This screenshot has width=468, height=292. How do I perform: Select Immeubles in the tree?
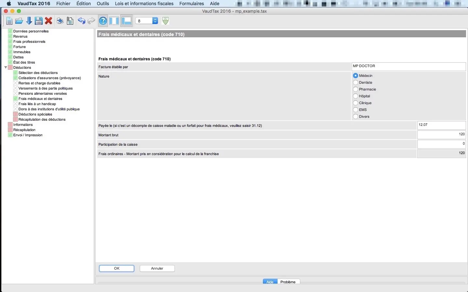click(22, 52)
